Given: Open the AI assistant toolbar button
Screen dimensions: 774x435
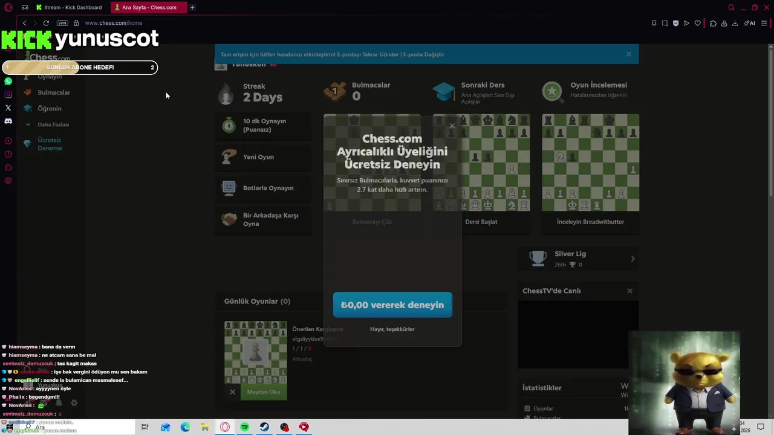Looking at the screenshot, I should 749,23.
